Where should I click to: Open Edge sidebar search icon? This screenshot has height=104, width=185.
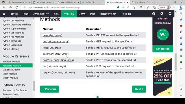click(181, 14)
